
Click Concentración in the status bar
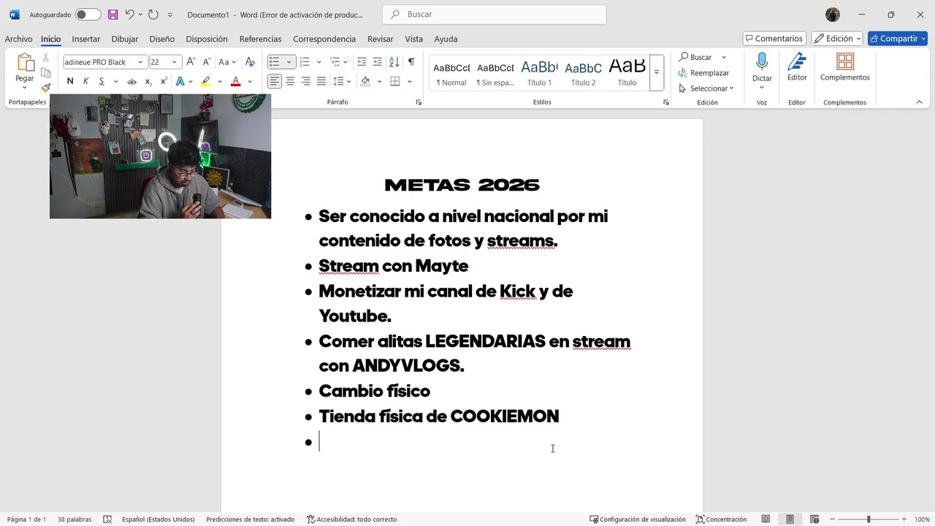click(x=721, y=519)
